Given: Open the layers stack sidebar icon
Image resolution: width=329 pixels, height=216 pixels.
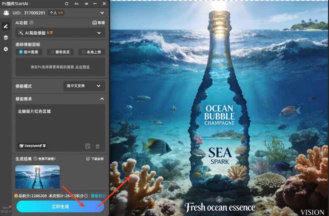Looking at the screenshot, I should click(x=6, y=38).
